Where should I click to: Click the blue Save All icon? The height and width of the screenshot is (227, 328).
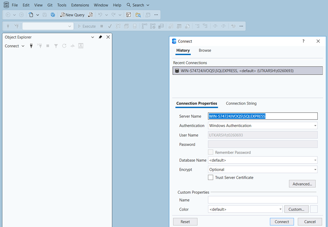point(53,15)
